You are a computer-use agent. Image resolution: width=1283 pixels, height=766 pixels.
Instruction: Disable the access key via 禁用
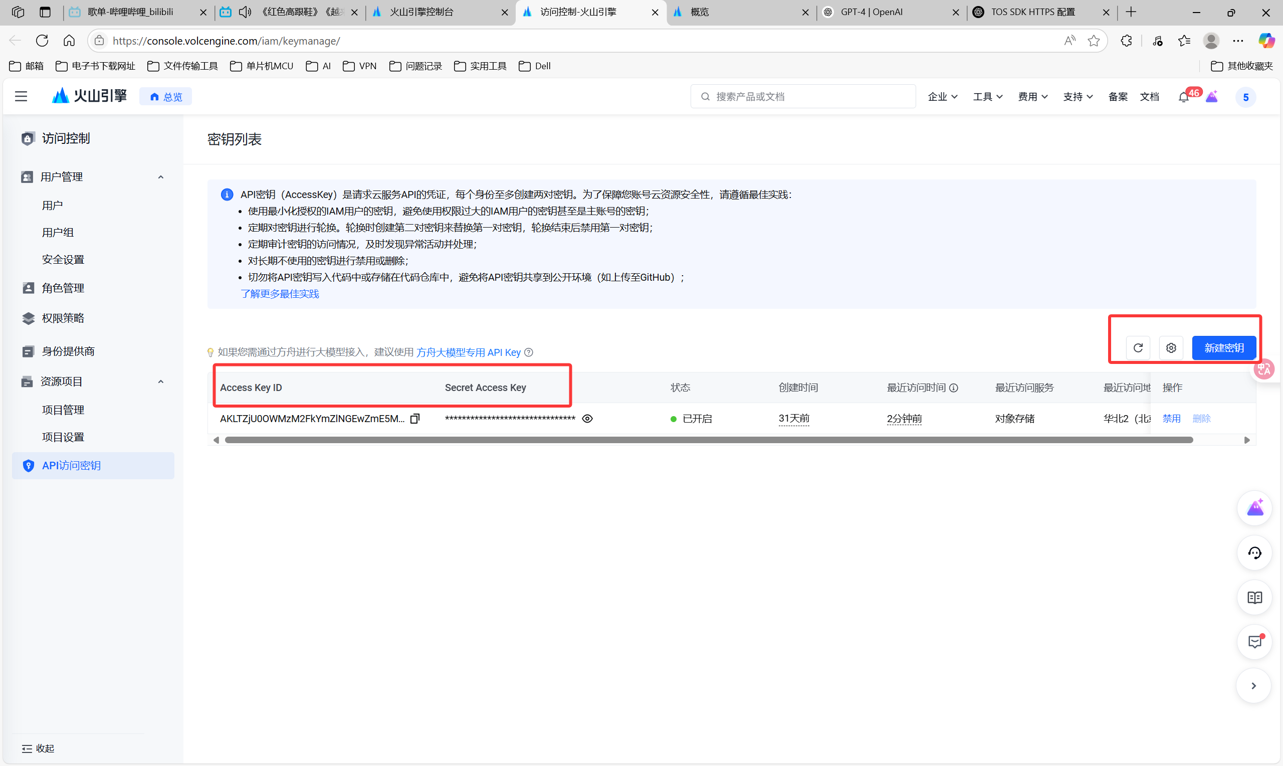pos(1171,419)
